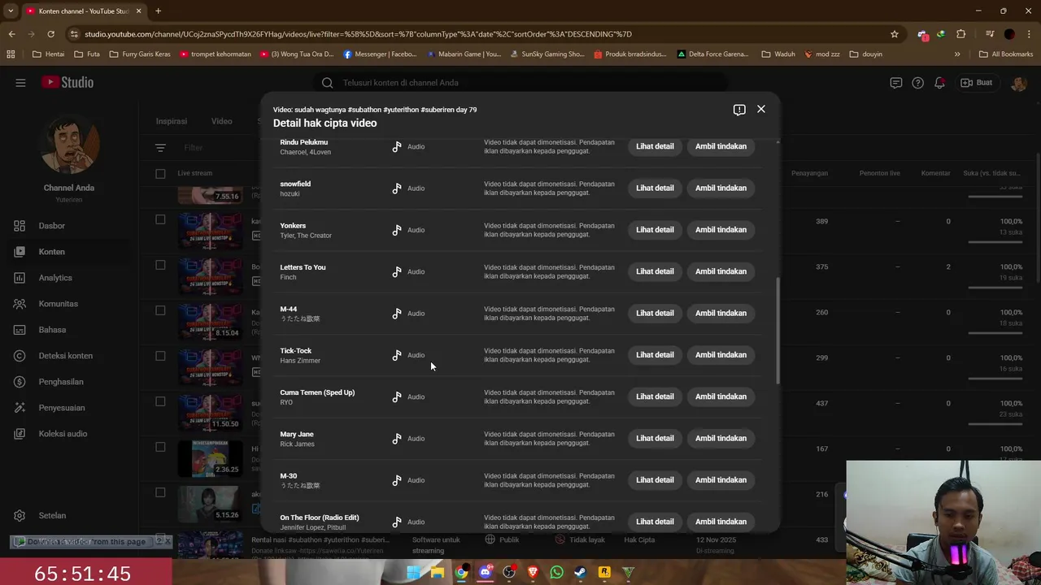Open the help question mark icon
Image resolution: width=1041 pixels, height=585 pixels.
pos(917,83)
